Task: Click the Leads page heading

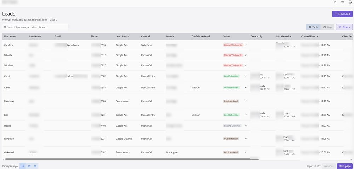Action: click(8, 14)
